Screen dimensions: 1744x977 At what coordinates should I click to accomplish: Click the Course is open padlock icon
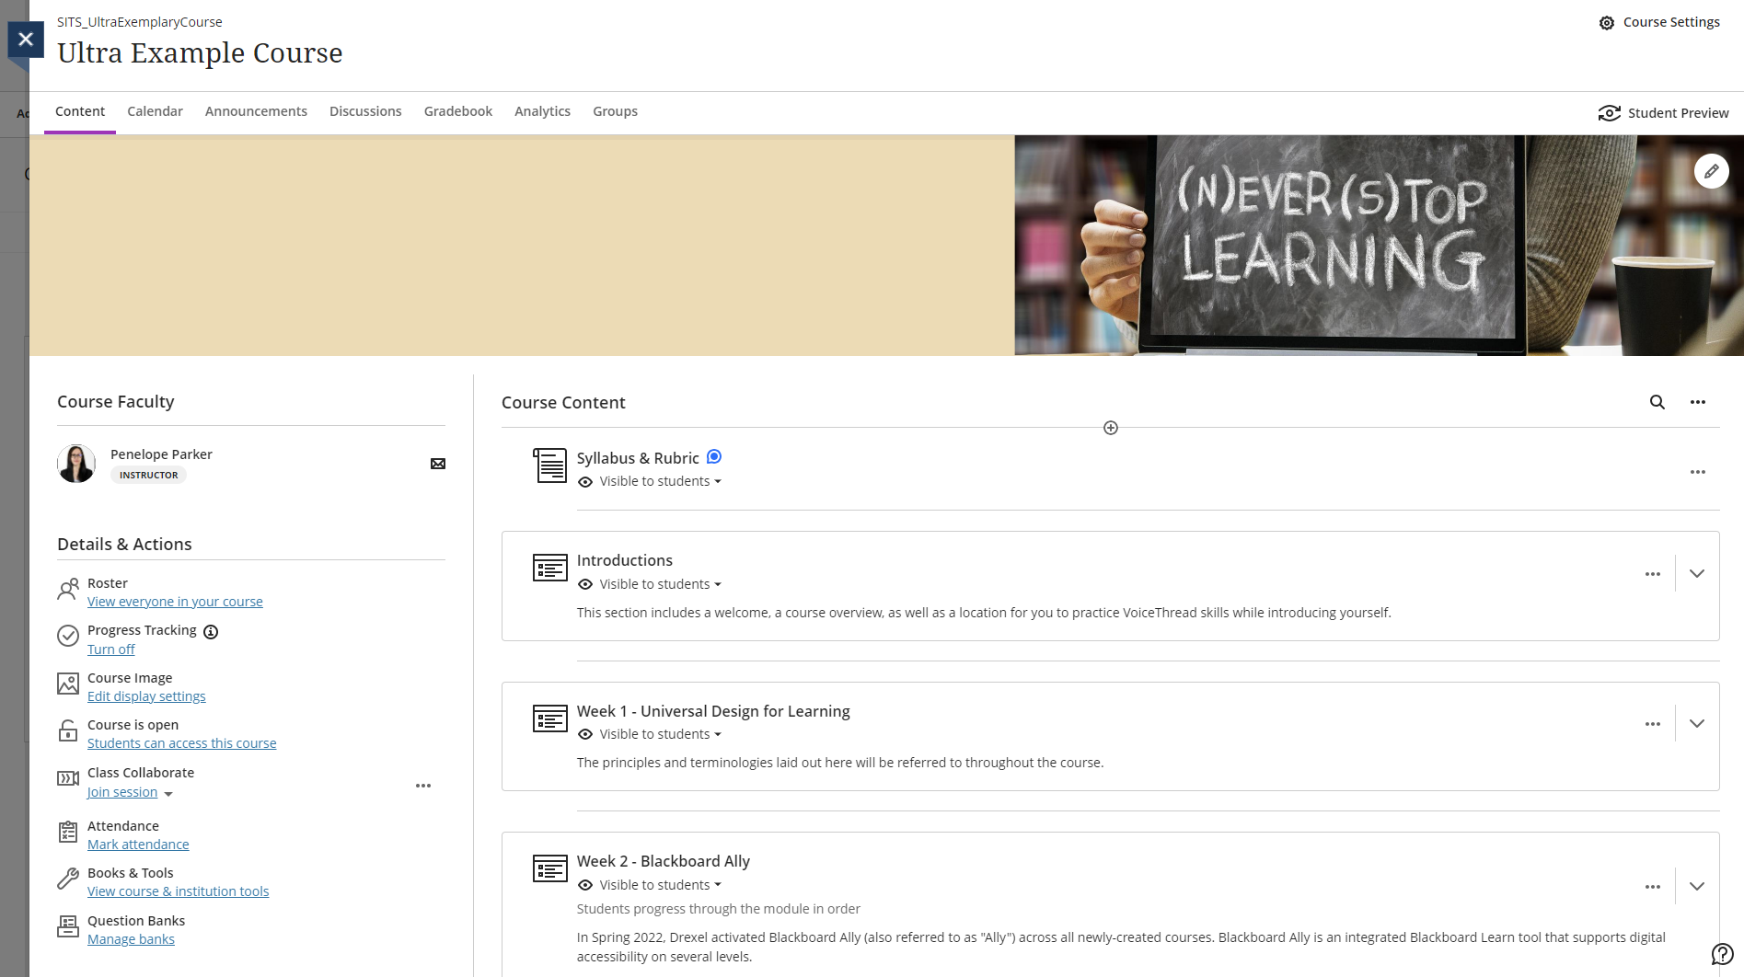[68, 730]
